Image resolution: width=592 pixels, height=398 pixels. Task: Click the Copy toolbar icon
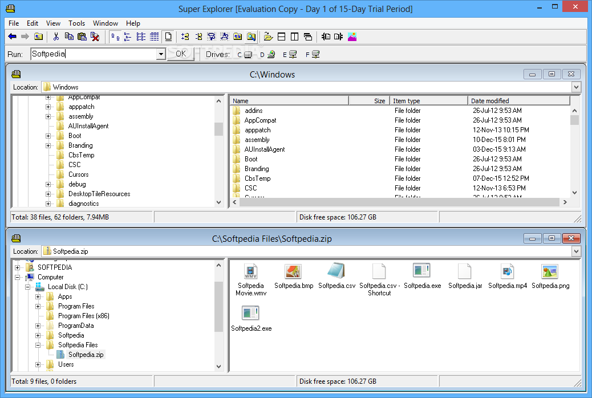[69, 36]
